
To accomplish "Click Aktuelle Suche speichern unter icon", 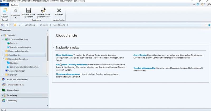I will [43, 10].
